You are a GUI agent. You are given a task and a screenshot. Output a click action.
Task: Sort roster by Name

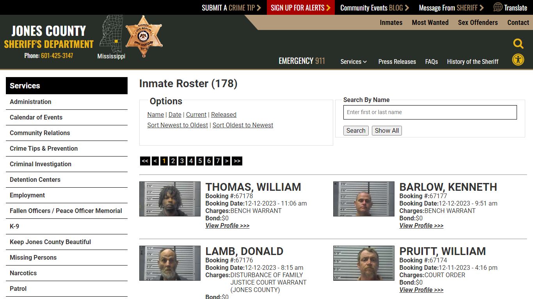coord(156,114)
